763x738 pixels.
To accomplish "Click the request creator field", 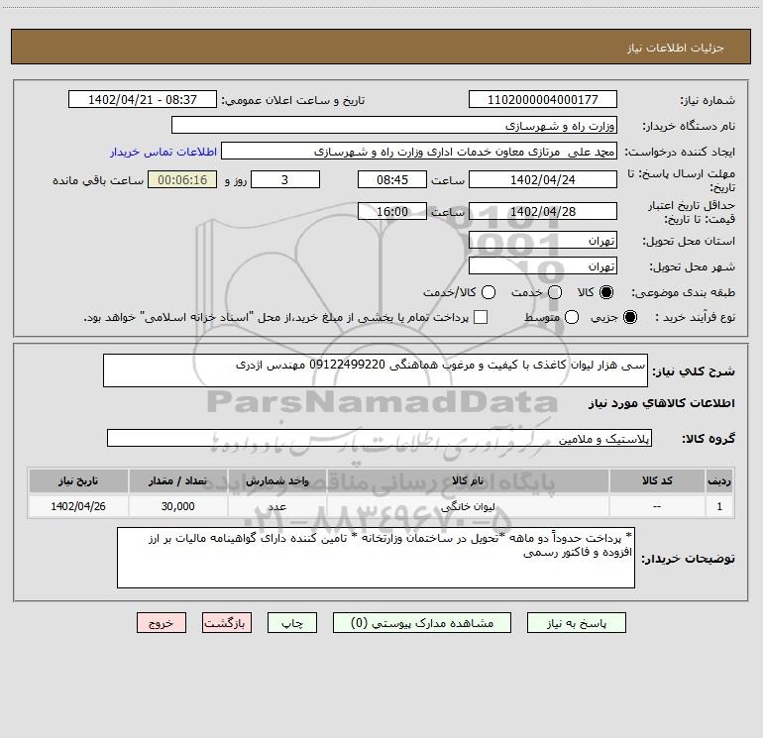I will (x=419, y=151).
